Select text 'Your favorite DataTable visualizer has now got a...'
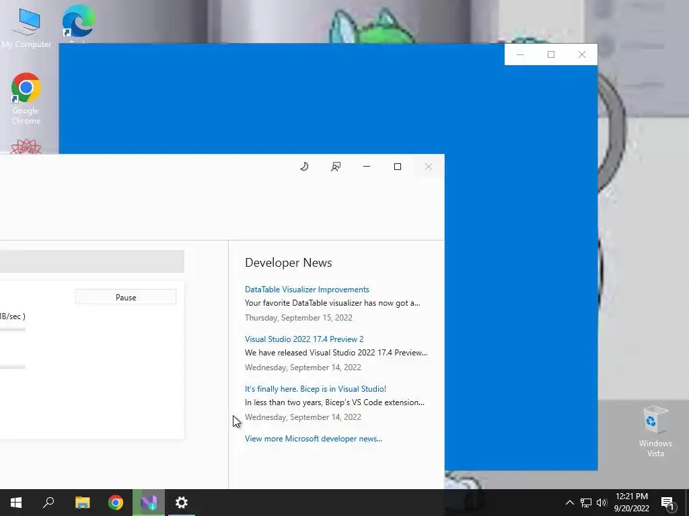The height and width of the screenshot is (516, 689). [x=332, y=303]
